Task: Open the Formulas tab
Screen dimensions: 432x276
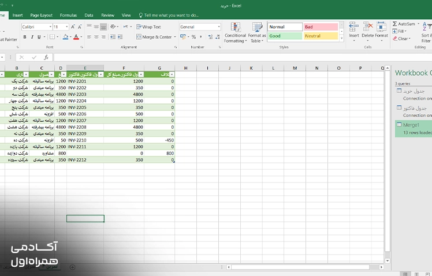Action: click(x=68, y=15)
